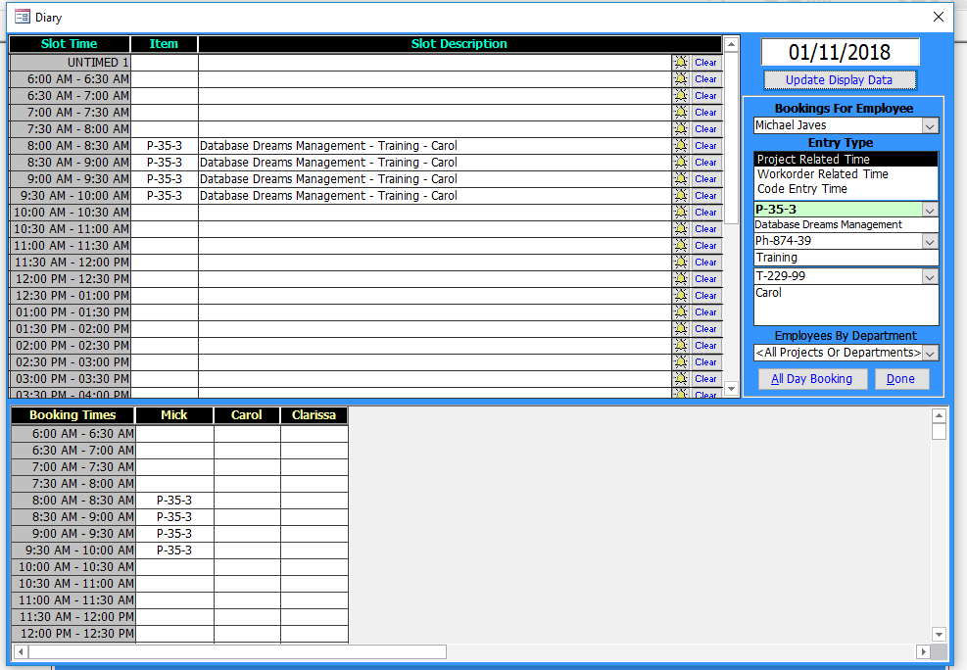967x670 pixels.
Task: Click the reminder bell icon for UNTIMED 1 row
Action: (x=680, y=63)
